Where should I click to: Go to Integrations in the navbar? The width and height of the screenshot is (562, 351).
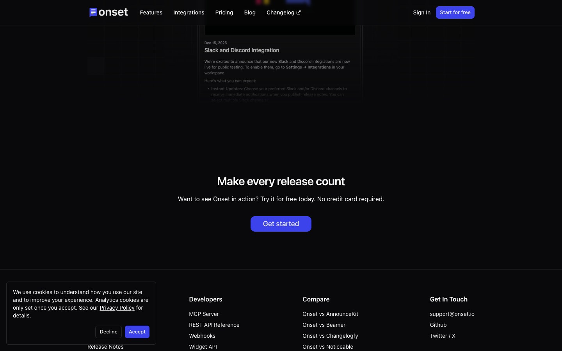coord(189,12)
